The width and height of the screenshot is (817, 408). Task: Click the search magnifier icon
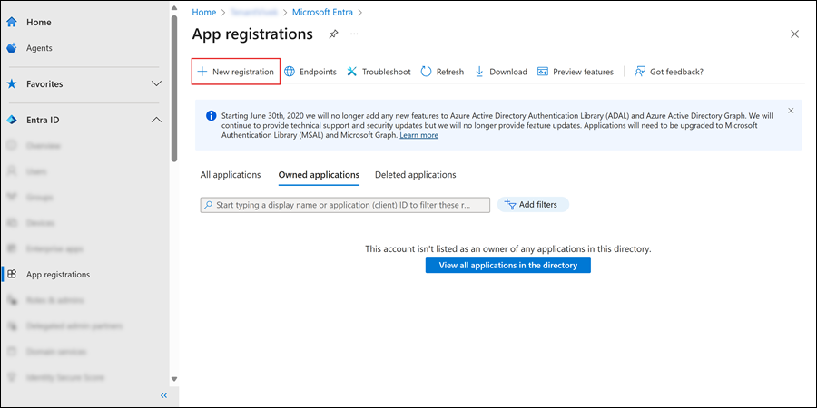pyautogui.click(x=209, y=205)
